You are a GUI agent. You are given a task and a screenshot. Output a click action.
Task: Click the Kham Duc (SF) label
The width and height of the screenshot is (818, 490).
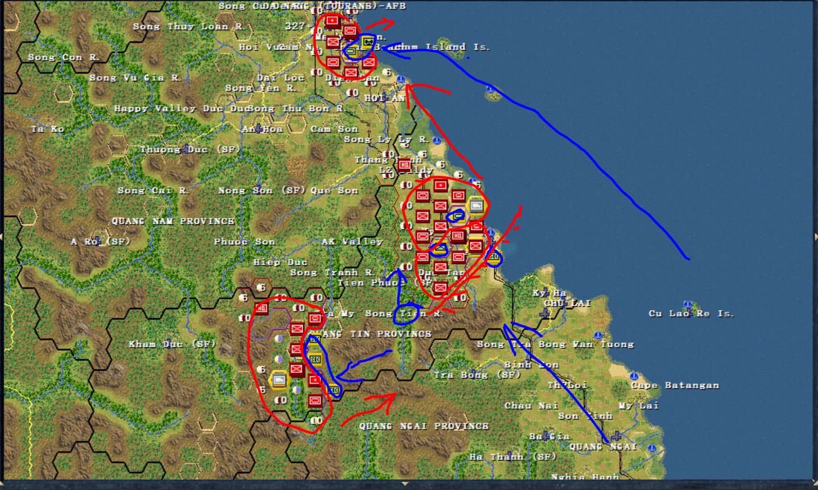click(x=172, y=344)
